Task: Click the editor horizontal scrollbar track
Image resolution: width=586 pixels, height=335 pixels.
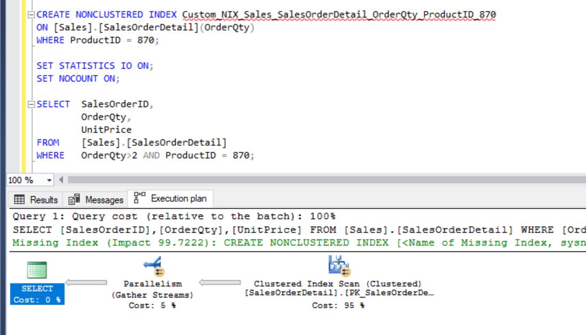Action: pyautogui.click(x=326, y=180)
